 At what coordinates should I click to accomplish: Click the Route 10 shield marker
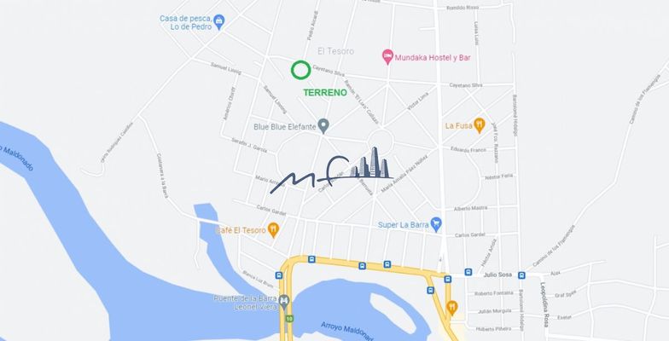290,319
